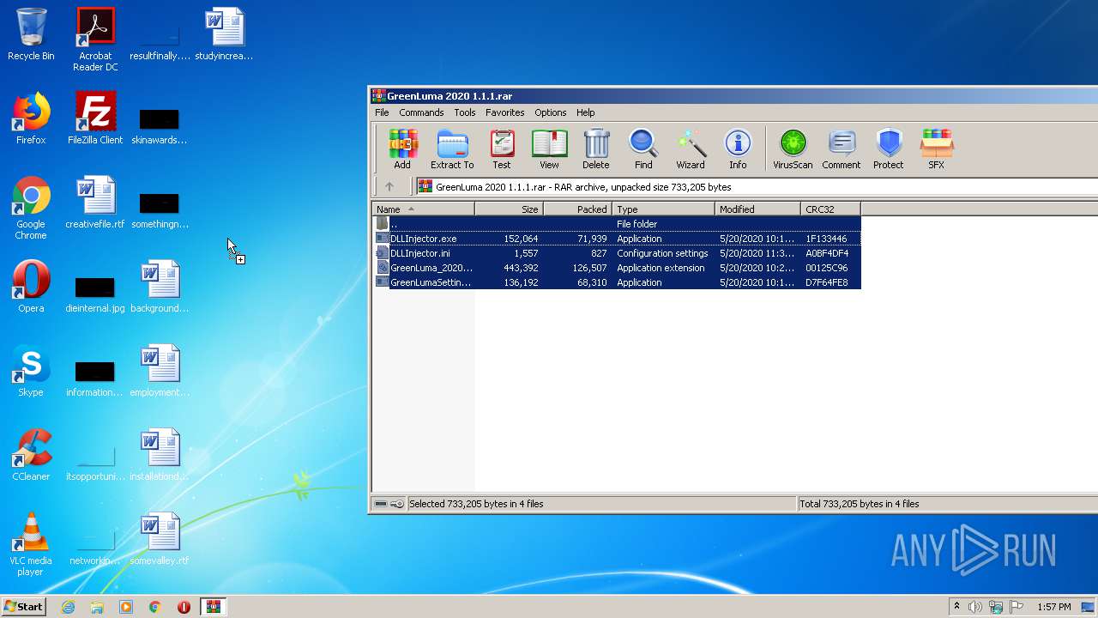Open the Tools menu
The height and width of the screenshot is (618, 1098).
click(465, 112)
